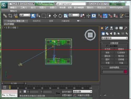131x99 pixels.
Task: Select the Scale tool
Action: point(66,16)
